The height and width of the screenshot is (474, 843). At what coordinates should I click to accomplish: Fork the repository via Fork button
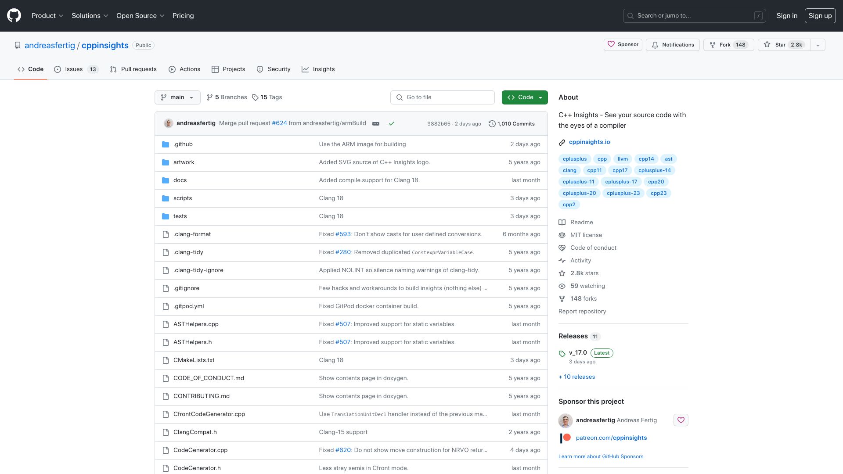coord(729,45)
